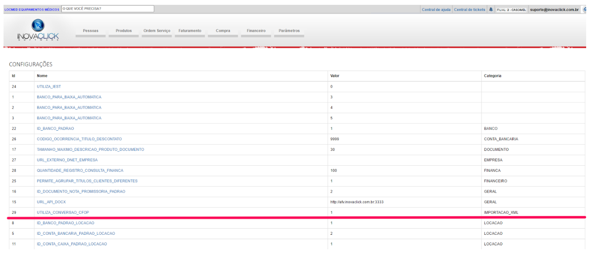Select the Filial 2 - Cascavel selector
This screenshot has height=255, width=591.
click(x=511, y=10)
